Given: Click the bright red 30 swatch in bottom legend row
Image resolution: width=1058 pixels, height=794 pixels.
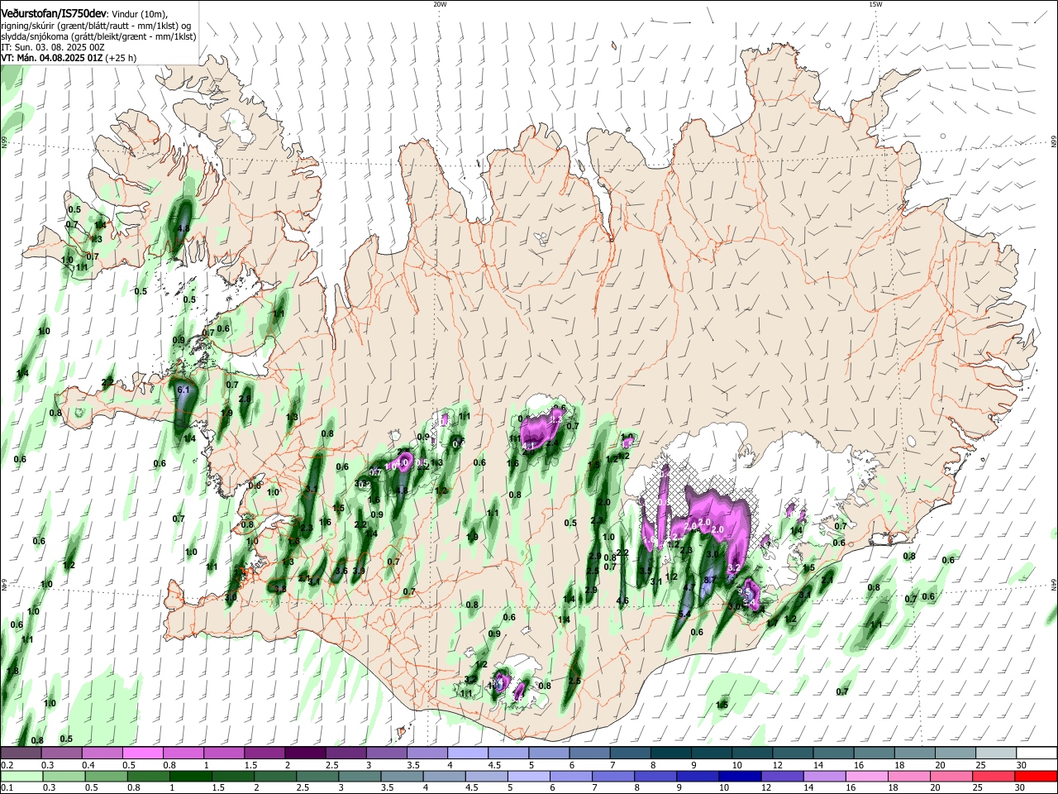Looking at the screenshot, I should tap(1037, 776).
